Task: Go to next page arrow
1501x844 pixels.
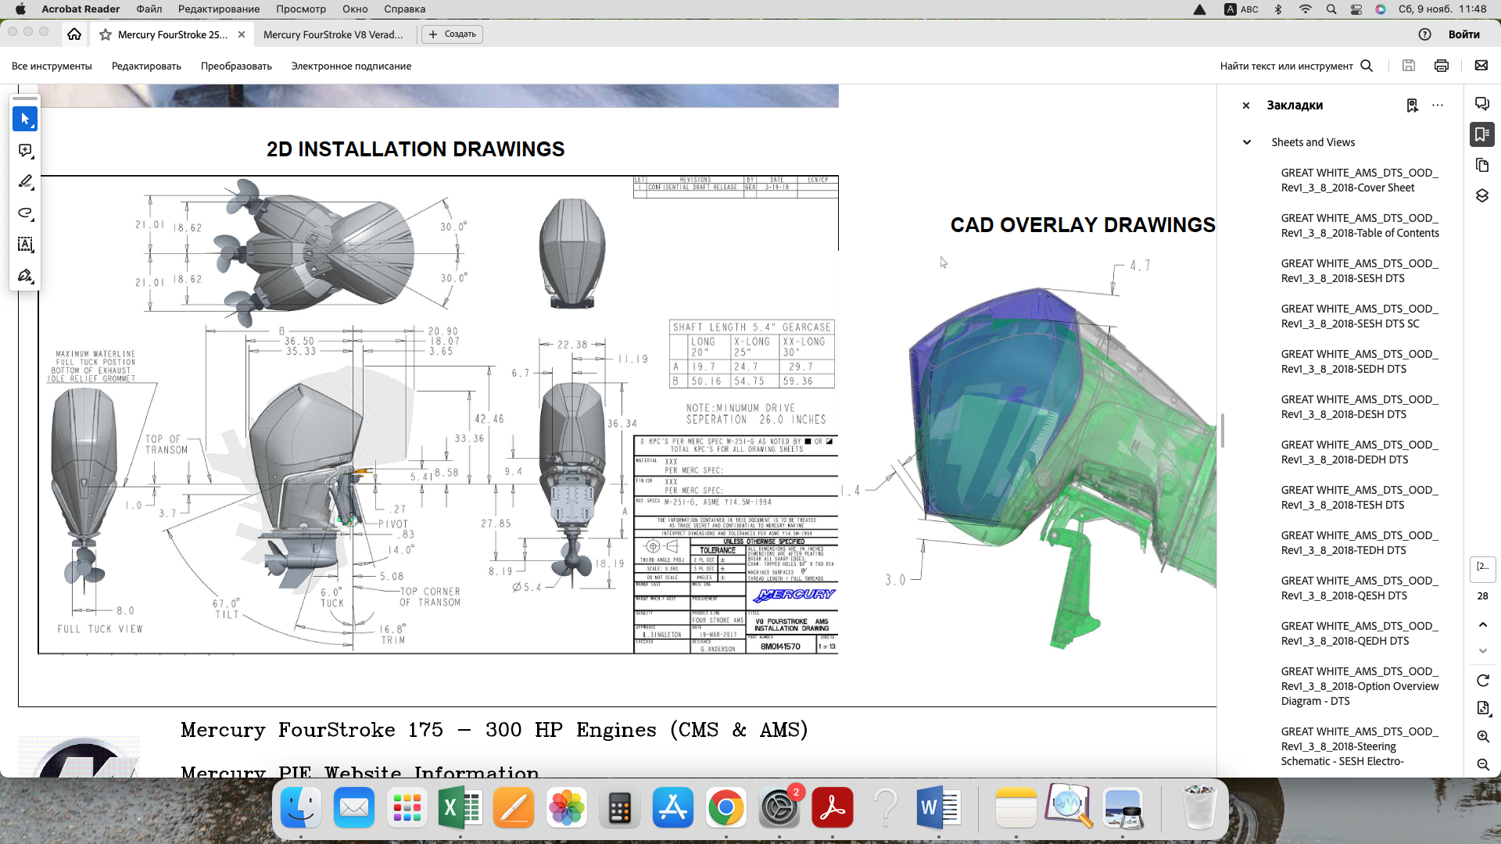Action: point(1483,650)
